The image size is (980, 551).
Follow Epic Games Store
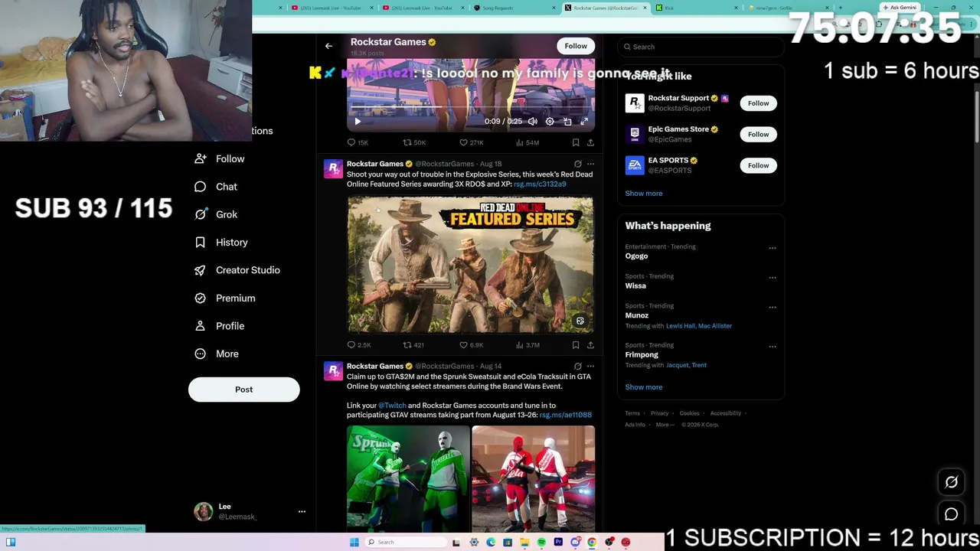(758, 135)
